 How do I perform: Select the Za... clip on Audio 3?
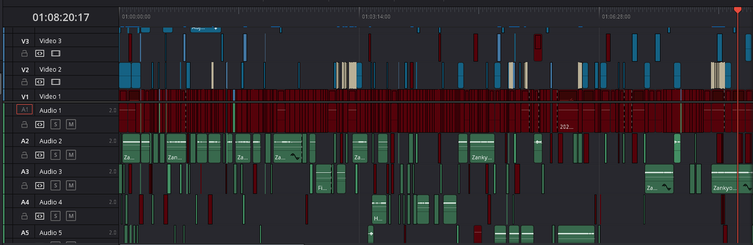pos(659,179)
